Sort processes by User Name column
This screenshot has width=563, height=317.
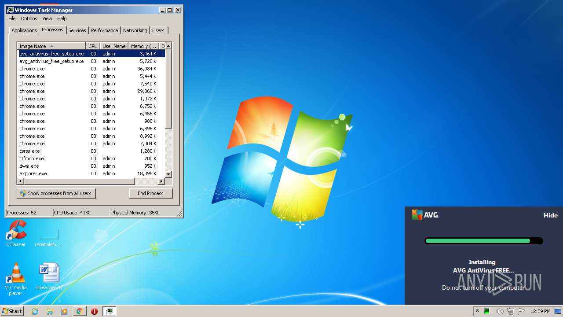pyautogui.click(x=114, y=46)
